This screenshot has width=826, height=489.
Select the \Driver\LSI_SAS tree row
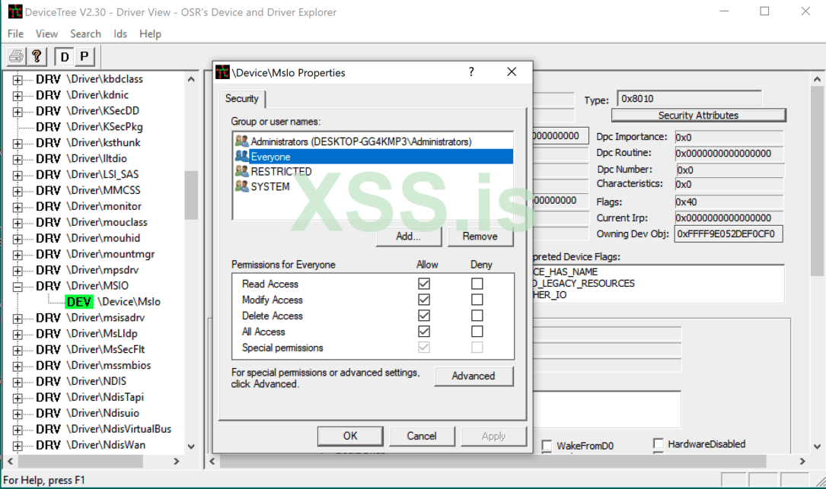point(102,174)
